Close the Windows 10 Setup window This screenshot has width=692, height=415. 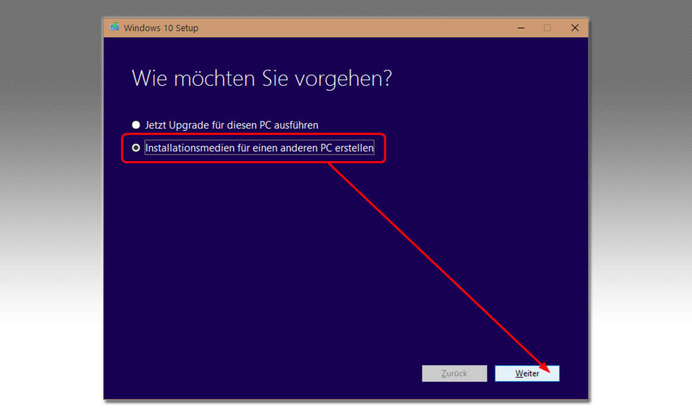coord(574,28)
